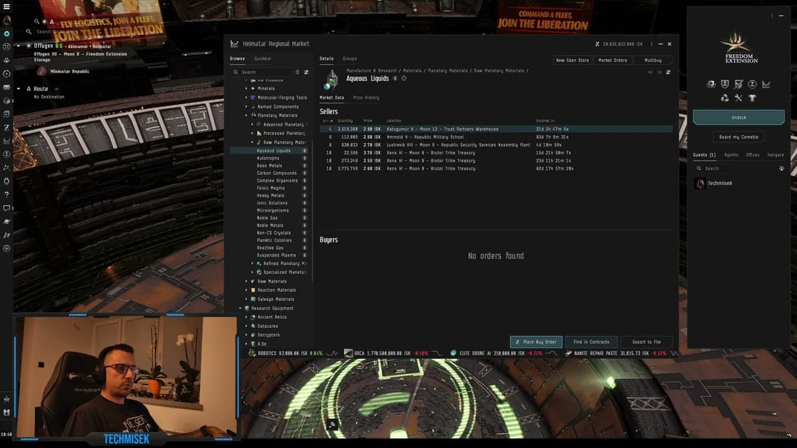Click the Planetary Materials breadcrumb link
This screenshot has width=797, height=448.
[448, 71]
